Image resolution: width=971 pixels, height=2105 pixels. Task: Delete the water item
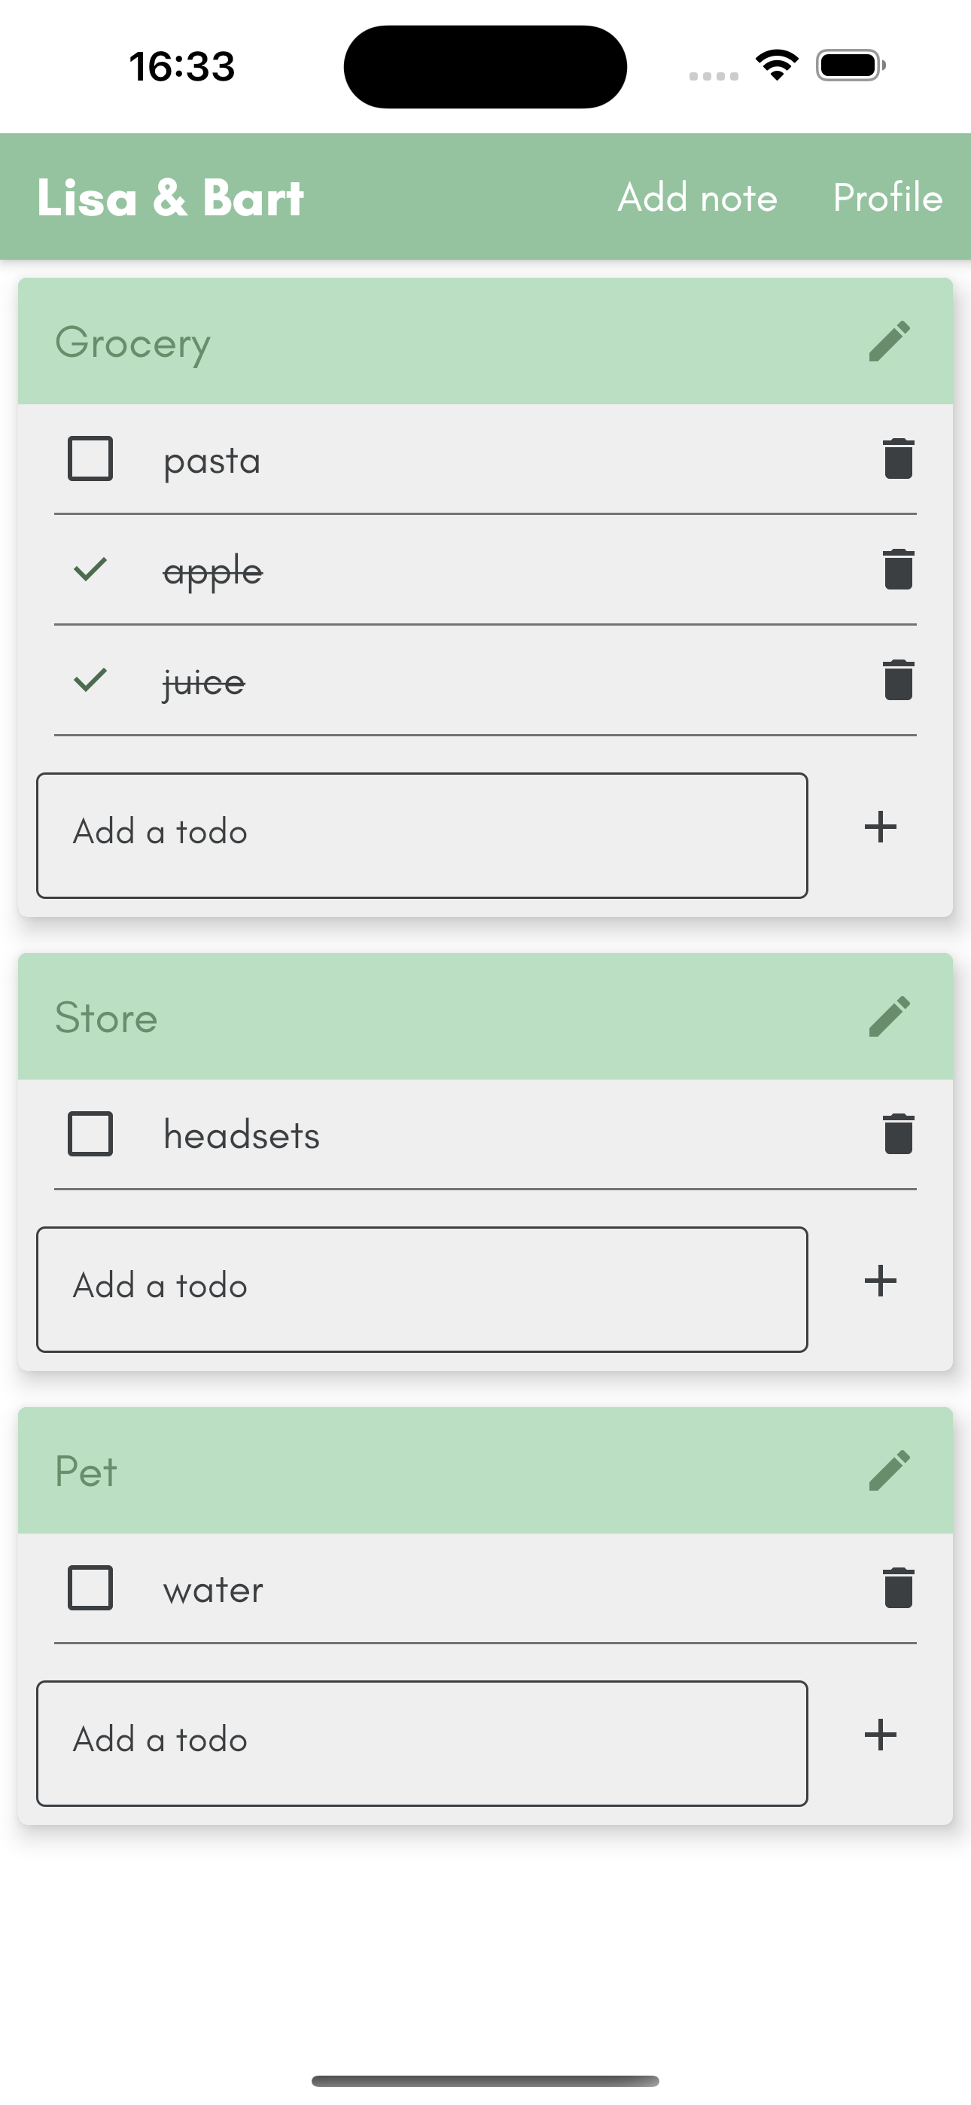click(x=898, y=1588)
